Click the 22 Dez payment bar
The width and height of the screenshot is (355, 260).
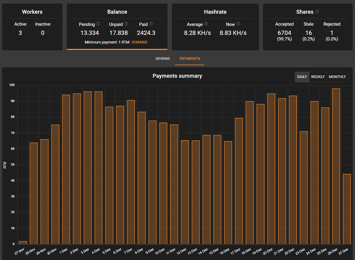pos(293,170)
